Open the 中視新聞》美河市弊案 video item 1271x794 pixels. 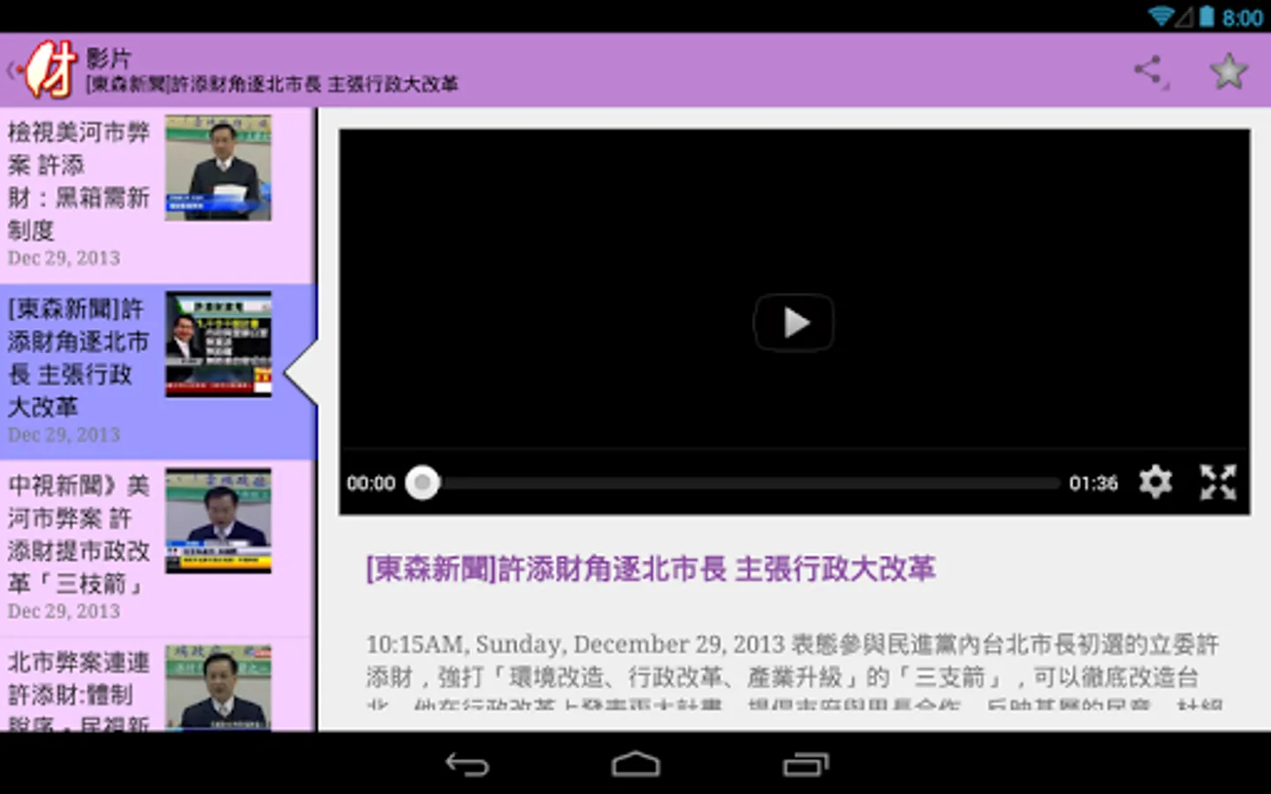[157, 549]
